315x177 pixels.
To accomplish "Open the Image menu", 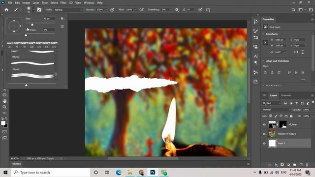I will 26,3.
